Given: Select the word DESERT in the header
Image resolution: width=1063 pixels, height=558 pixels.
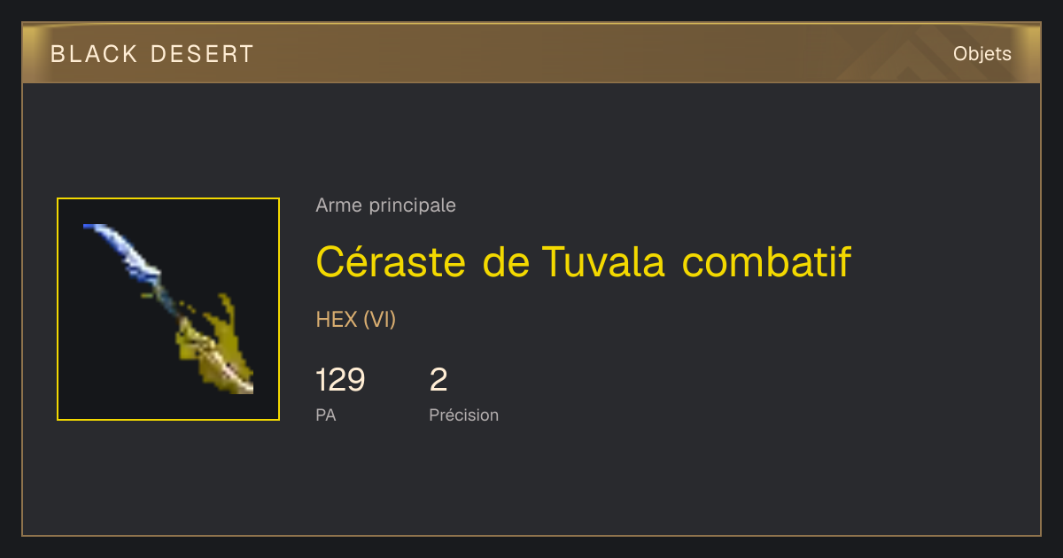Looking at the screenshot, I should coord(202,54).
